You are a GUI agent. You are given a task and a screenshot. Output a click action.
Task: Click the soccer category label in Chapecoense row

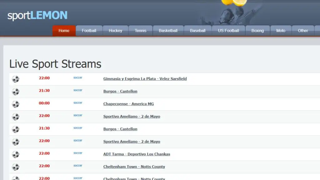coord(78,102)
